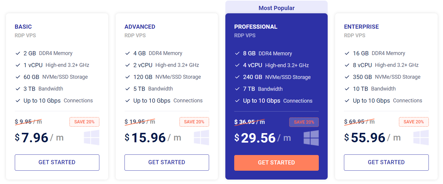443x184 pixels.
Task: Select the SAVE 20% badge on the Enterprise plan
Action: tap(414, 122)
